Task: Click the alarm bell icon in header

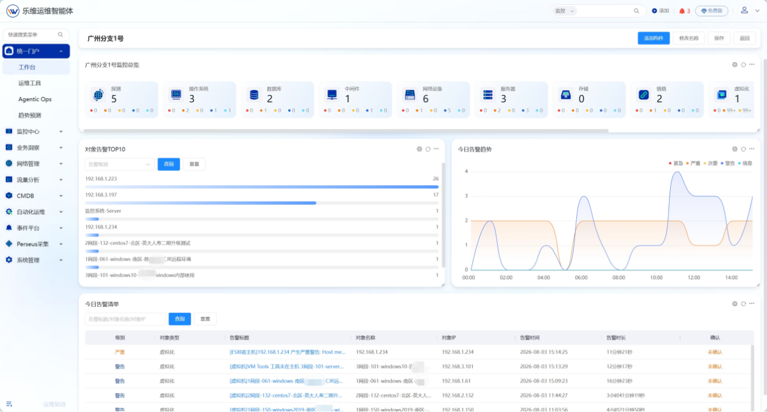Action: [x=682, y=11]
